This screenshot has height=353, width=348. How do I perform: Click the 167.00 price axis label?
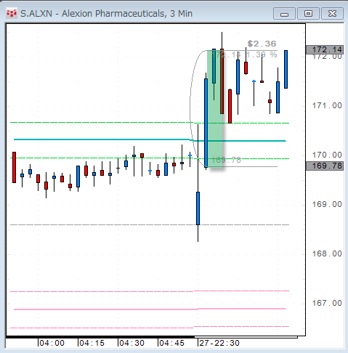pos(327,303)
